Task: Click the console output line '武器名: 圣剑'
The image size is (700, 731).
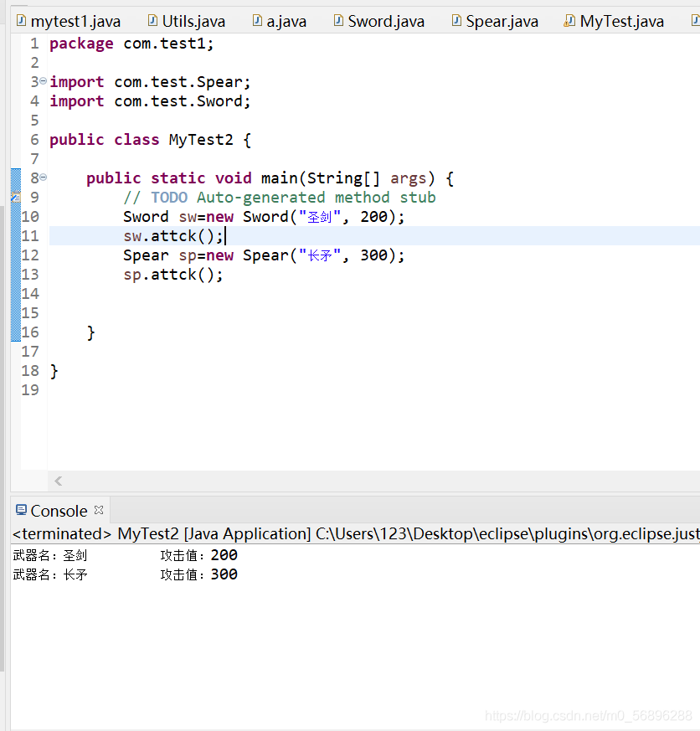Action: click(50, 555)
